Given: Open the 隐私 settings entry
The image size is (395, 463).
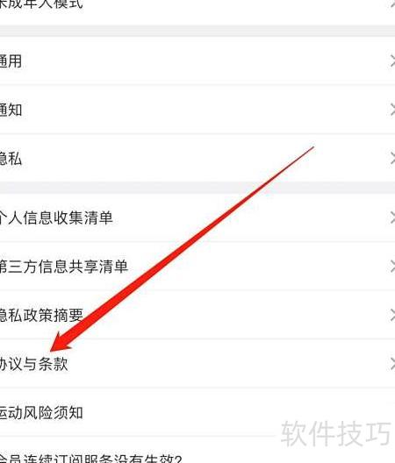Looking at the screenshot, I should tap(197, 158).
